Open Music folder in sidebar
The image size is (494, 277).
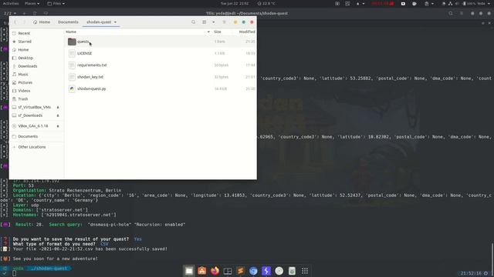[36, 74]
